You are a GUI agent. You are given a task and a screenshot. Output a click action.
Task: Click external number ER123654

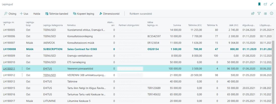tap(153, 43)
